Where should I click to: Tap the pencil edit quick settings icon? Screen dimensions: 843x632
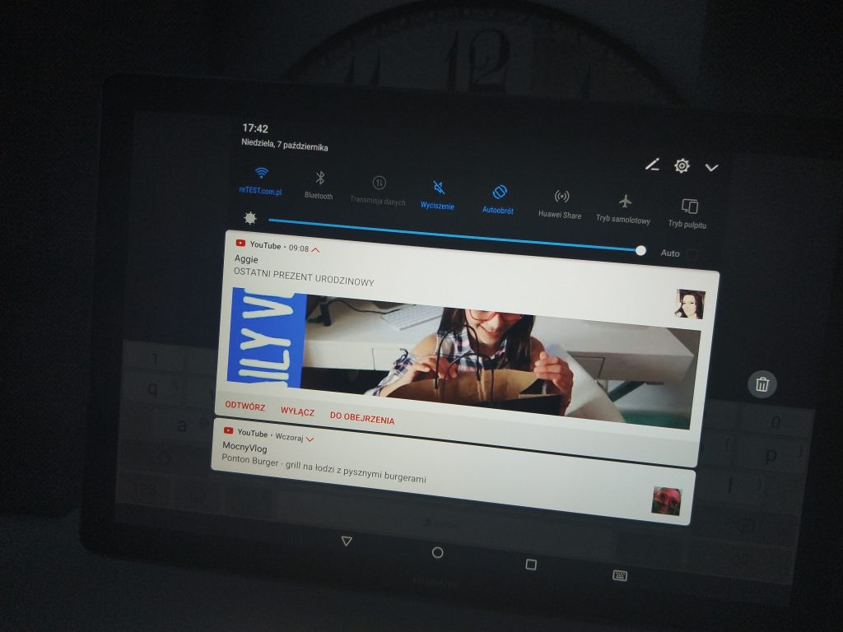652,165
